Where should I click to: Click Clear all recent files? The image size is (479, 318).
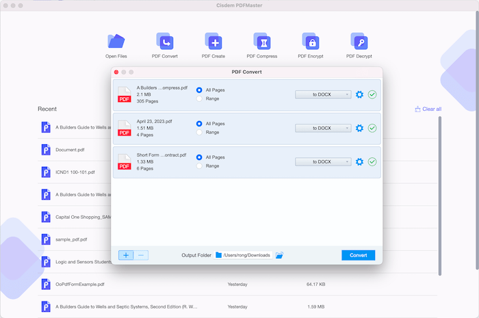coord(428,109)
